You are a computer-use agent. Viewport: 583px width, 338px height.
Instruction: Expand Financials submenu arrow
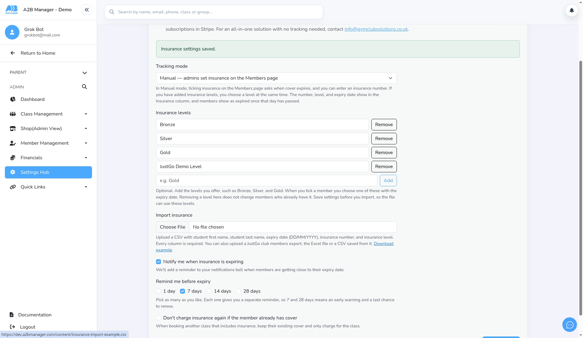pos(86,158)
